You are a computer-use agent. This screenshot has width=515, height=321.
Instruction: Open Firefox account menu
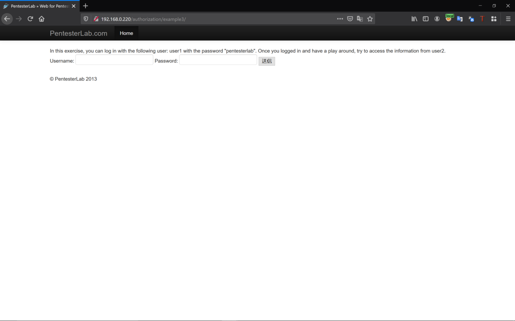click(437, 19)
